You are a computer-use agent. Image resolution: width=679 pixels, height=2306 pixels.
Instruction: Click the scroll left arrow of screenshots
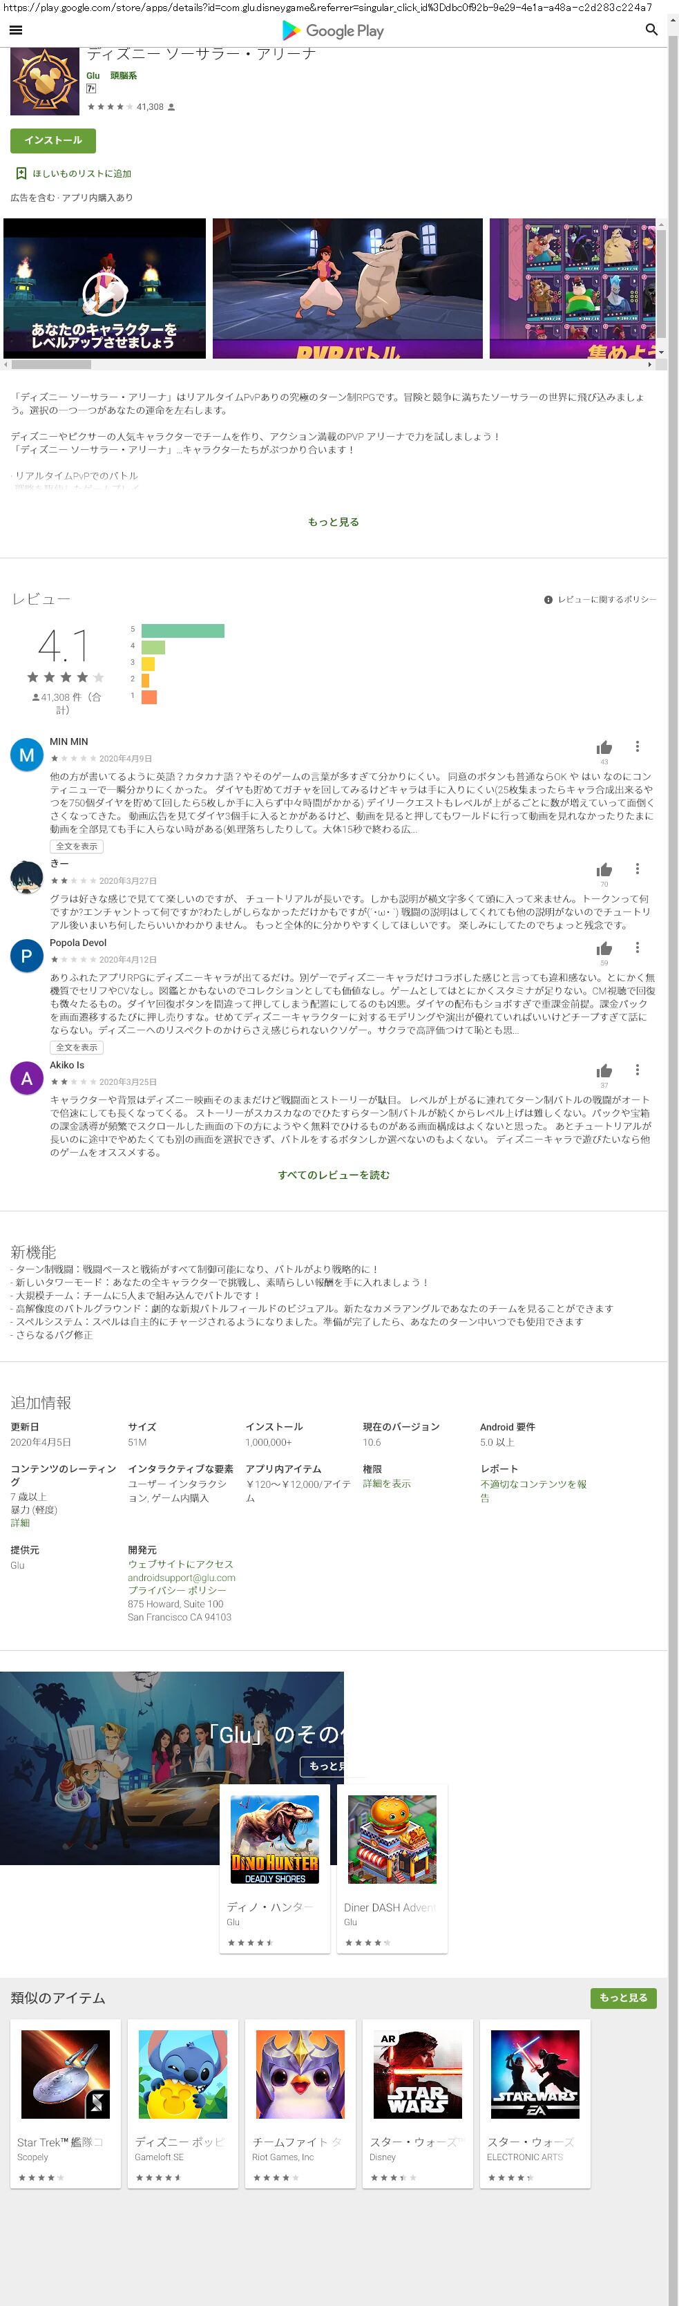click(x=6, y=364)
